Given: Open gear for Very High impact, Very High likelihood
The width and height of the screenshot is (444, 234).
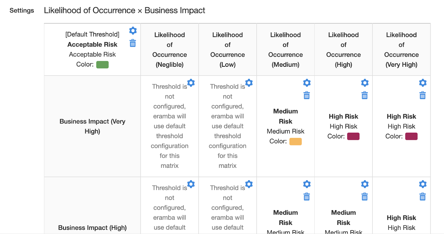Looking at the screenshot, I should click(423, 83).
